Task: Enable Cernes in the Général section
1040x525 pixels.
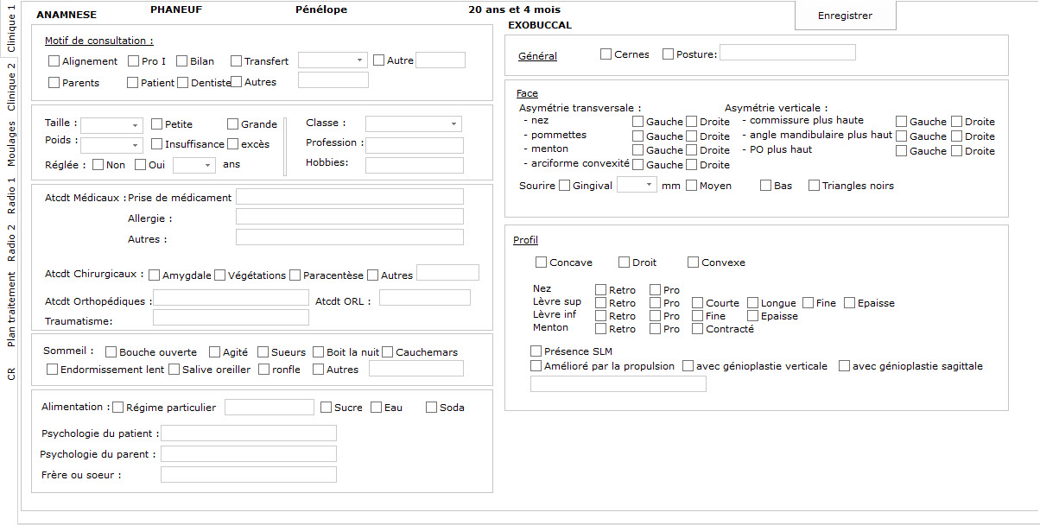Action: [x=606, y=54]
